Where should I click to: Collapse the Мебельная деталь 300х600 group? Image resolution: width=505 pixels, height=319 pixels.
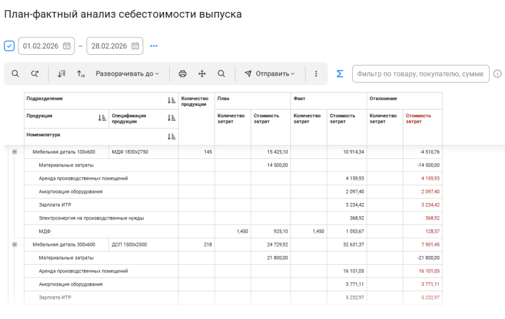point(15,245)
